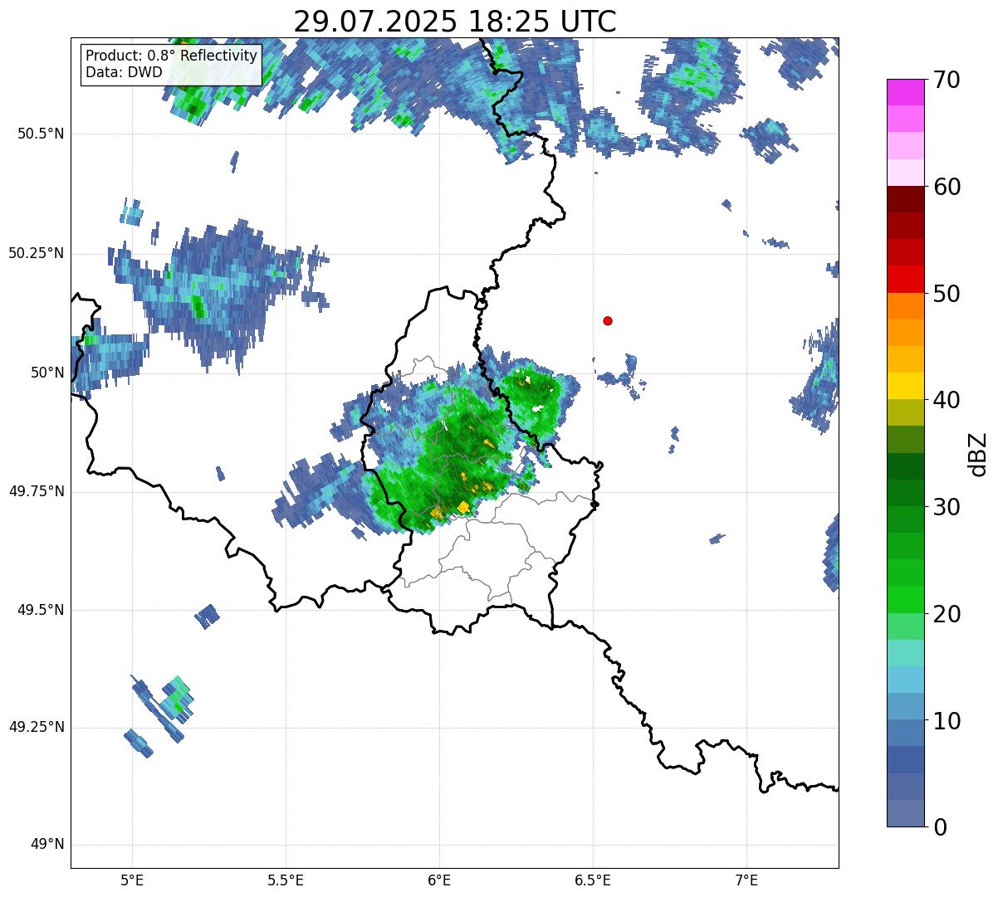The image size is (998, 897).
Task: Click the 49.25°N latitude label
Action: pos(36,727)
